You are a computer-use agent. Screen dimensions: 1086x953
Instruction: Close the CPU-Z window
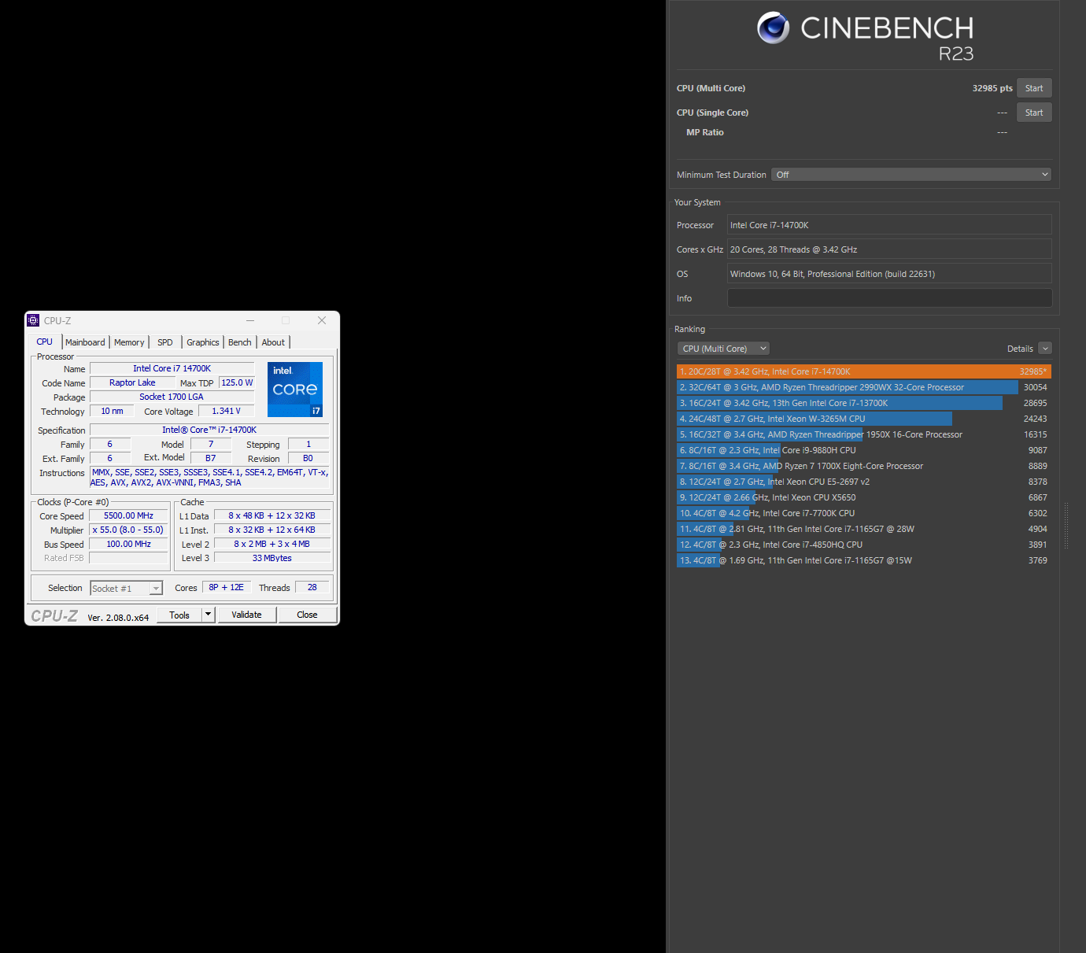click(x=322, y=320)
